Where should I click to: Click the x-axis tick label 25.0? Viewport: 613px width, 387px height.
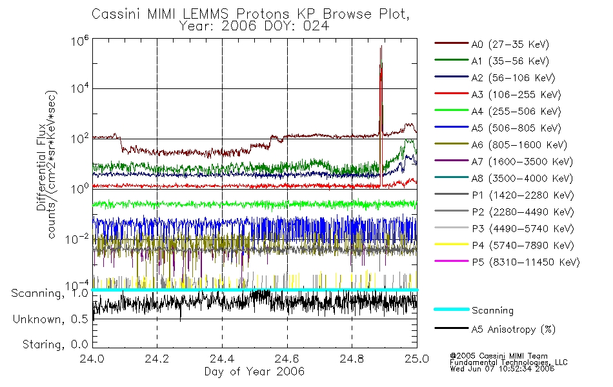point(417,359)
